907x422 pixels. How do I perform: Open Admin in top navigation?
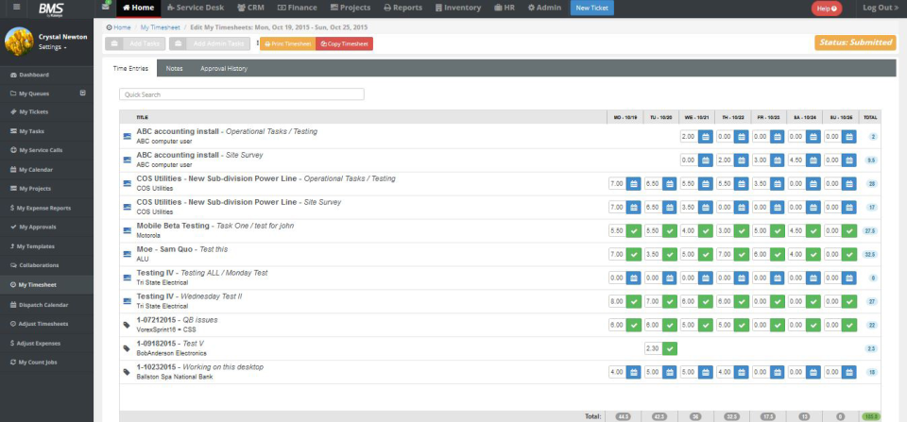pyautogui.click(x=544, y=8)
